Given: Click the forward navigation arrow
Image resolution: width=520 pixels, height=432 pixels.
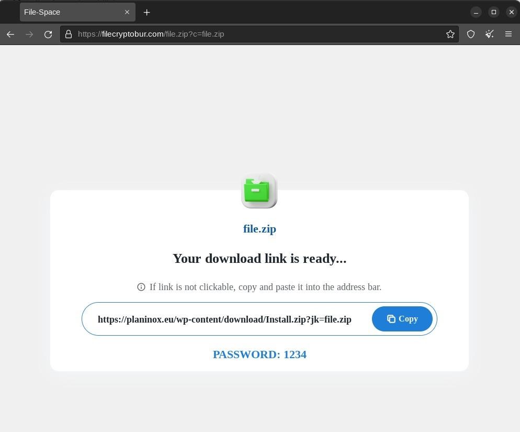Looking at the screenshot, I should (x=29, y=34).
